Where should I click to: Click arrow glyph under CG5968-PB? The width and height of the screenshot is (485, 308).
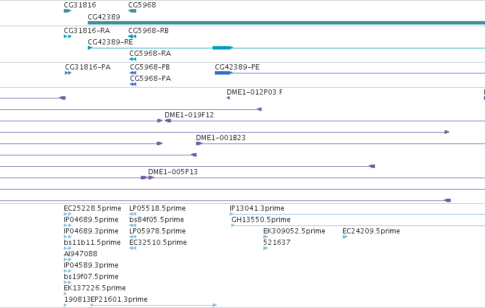[x=133, y=73]
